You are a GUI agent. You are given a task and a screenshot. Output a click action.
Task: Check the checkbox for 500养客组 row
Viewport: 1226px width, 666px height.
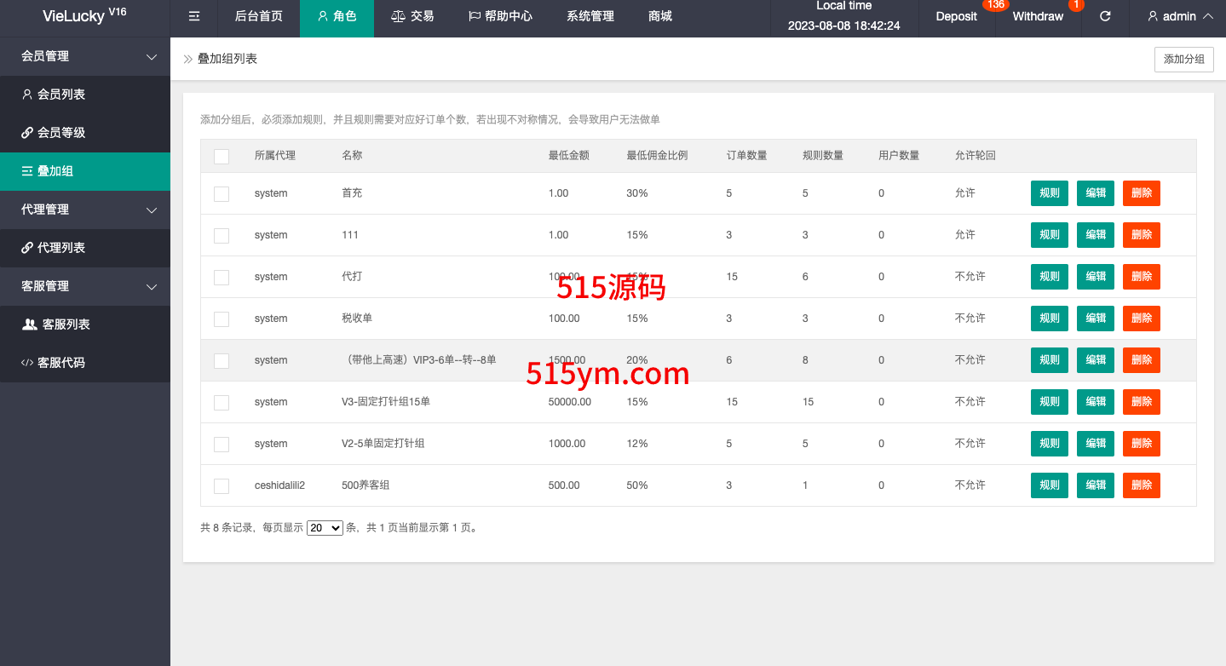222,485
